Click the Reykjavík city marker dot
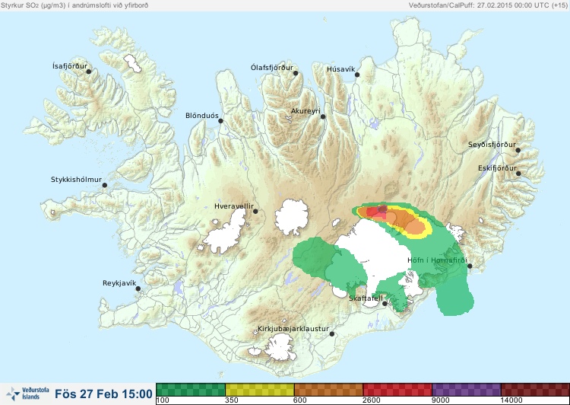 point(138,289)
